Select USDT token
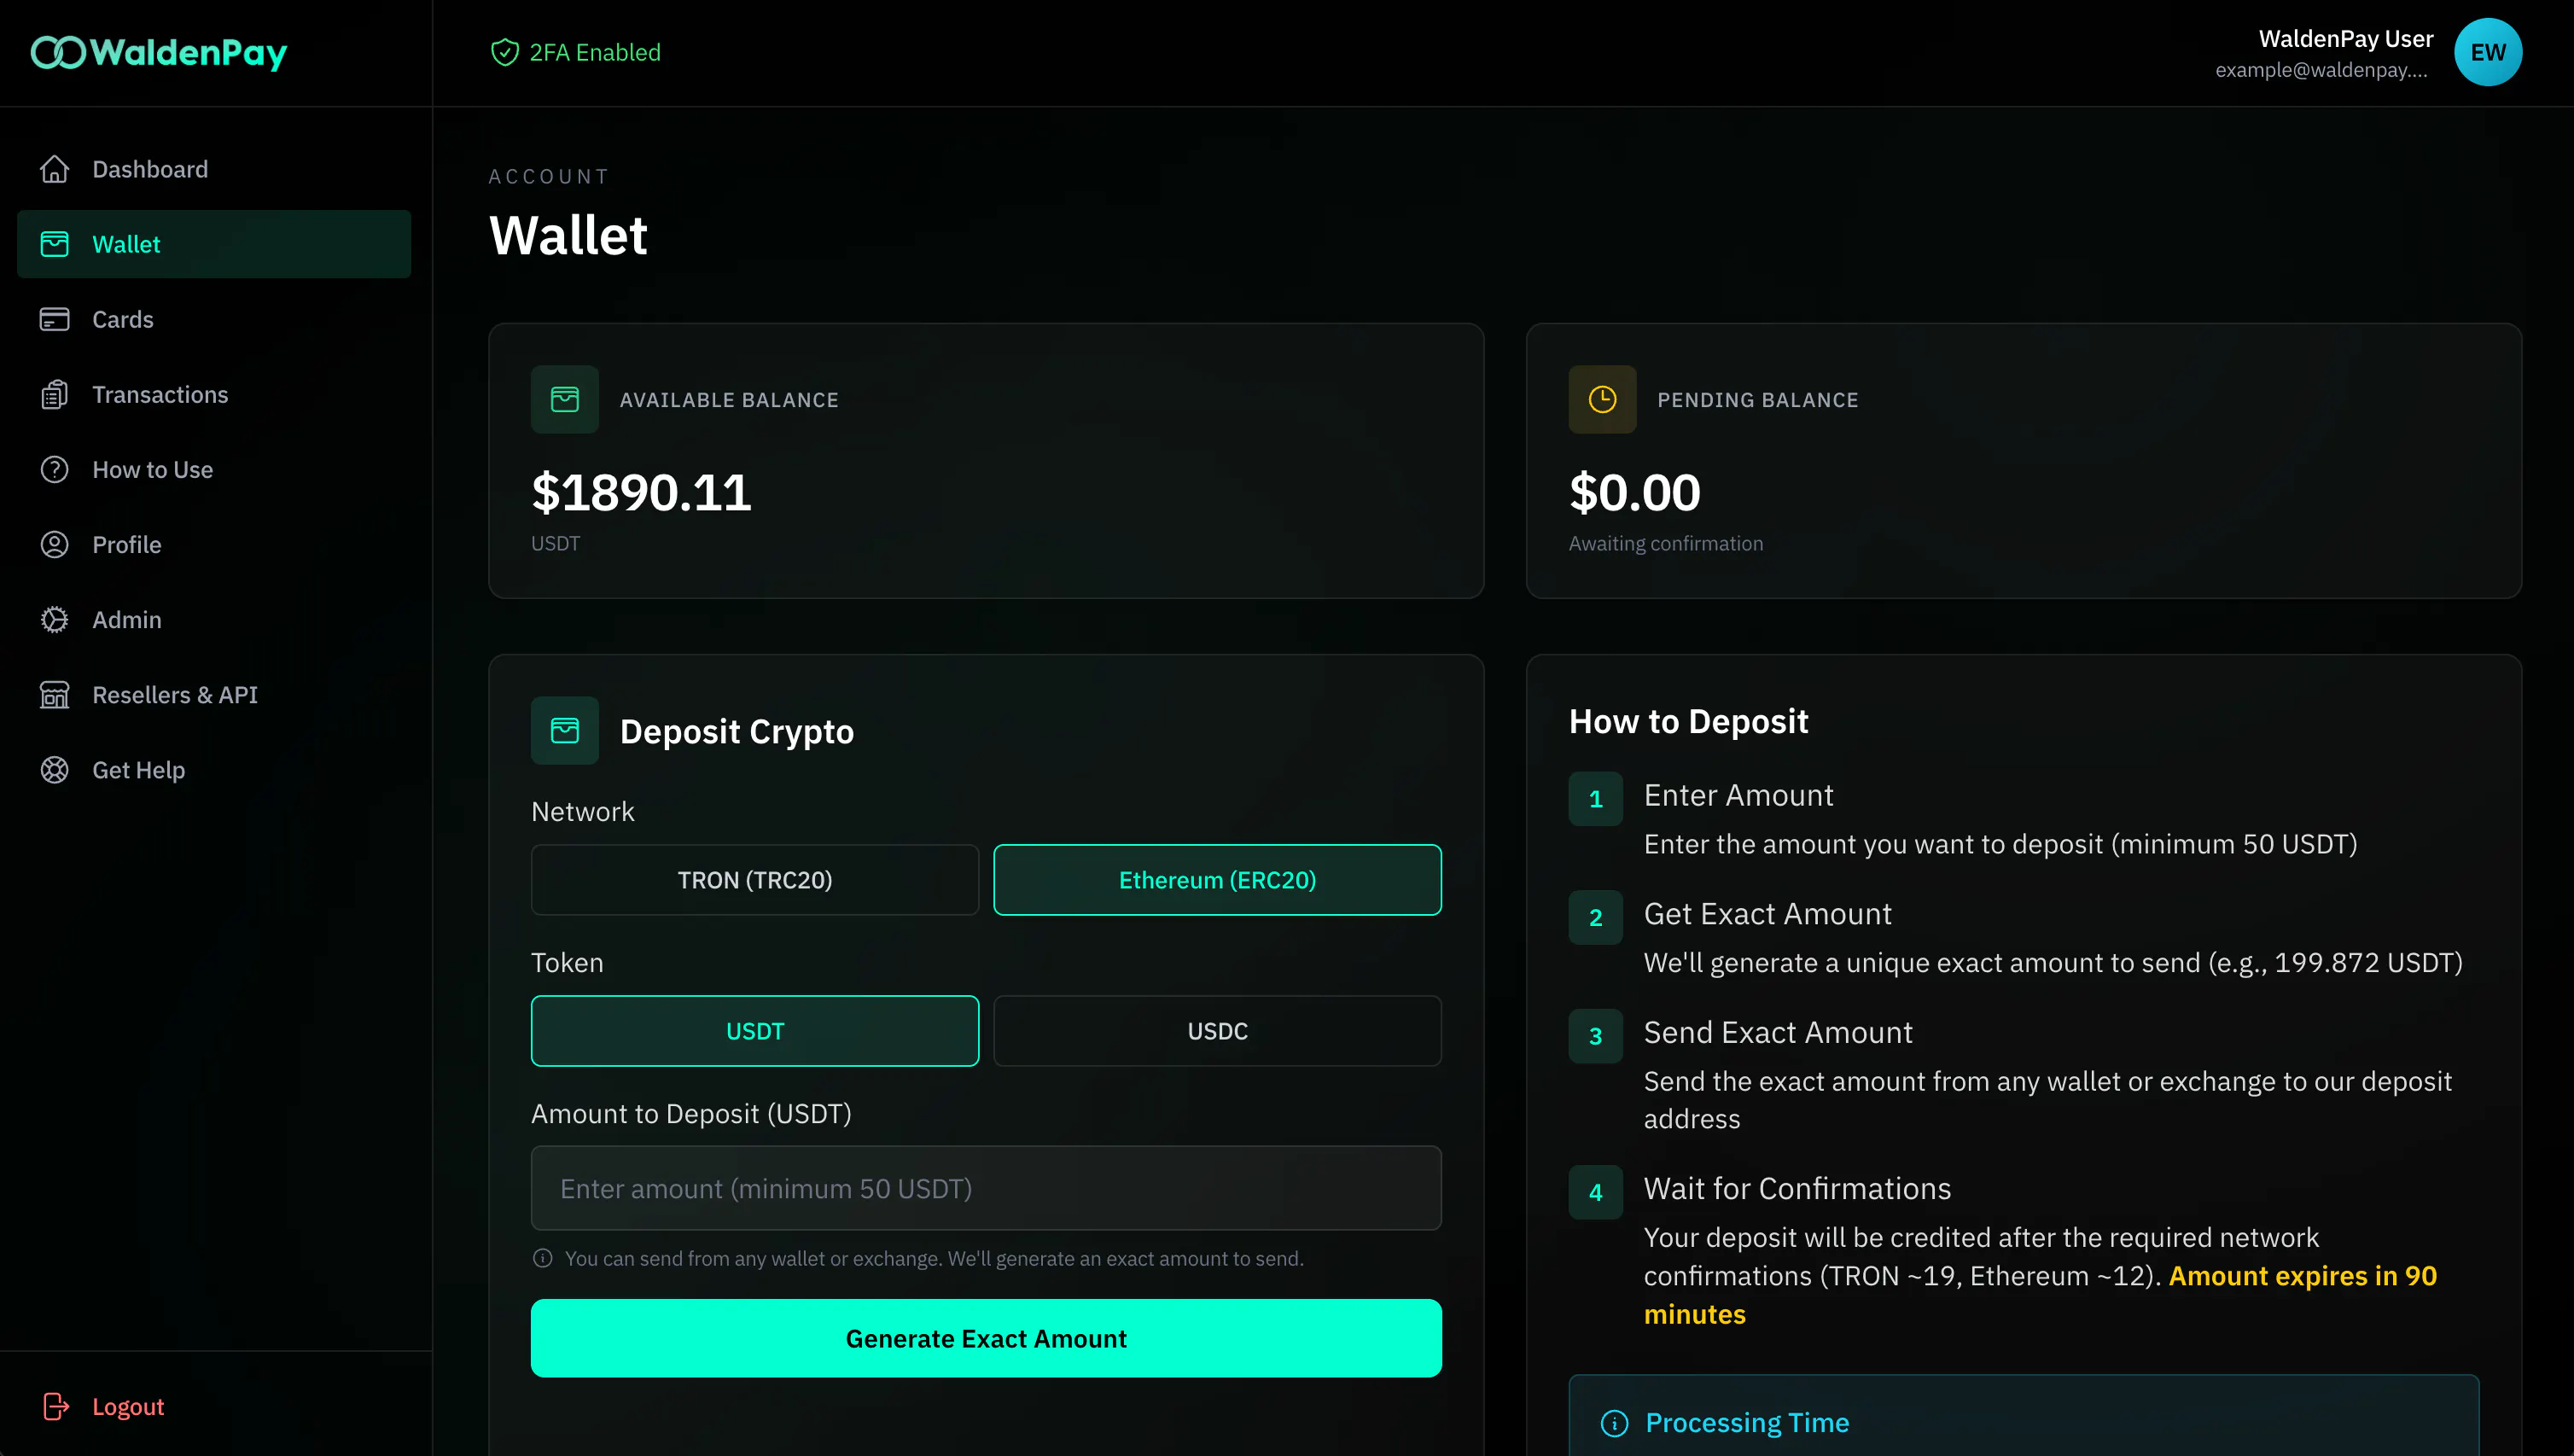Screen dimensions: 2574x1456 tap(755, 1030)
